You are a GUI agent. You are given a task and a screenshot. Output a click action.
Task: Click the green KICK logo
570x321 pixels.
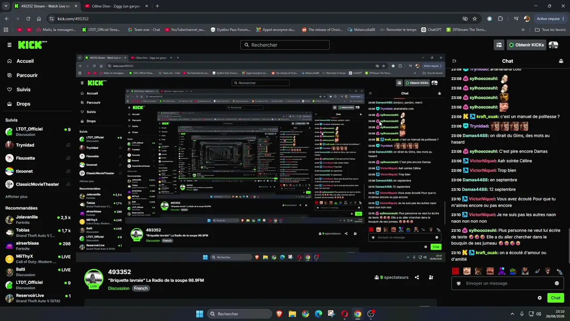tap(32, 45)
